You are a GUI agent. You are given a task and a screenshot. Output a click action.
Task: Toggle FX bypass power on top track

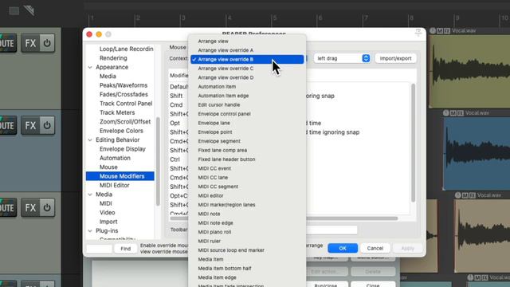[47, 43]
